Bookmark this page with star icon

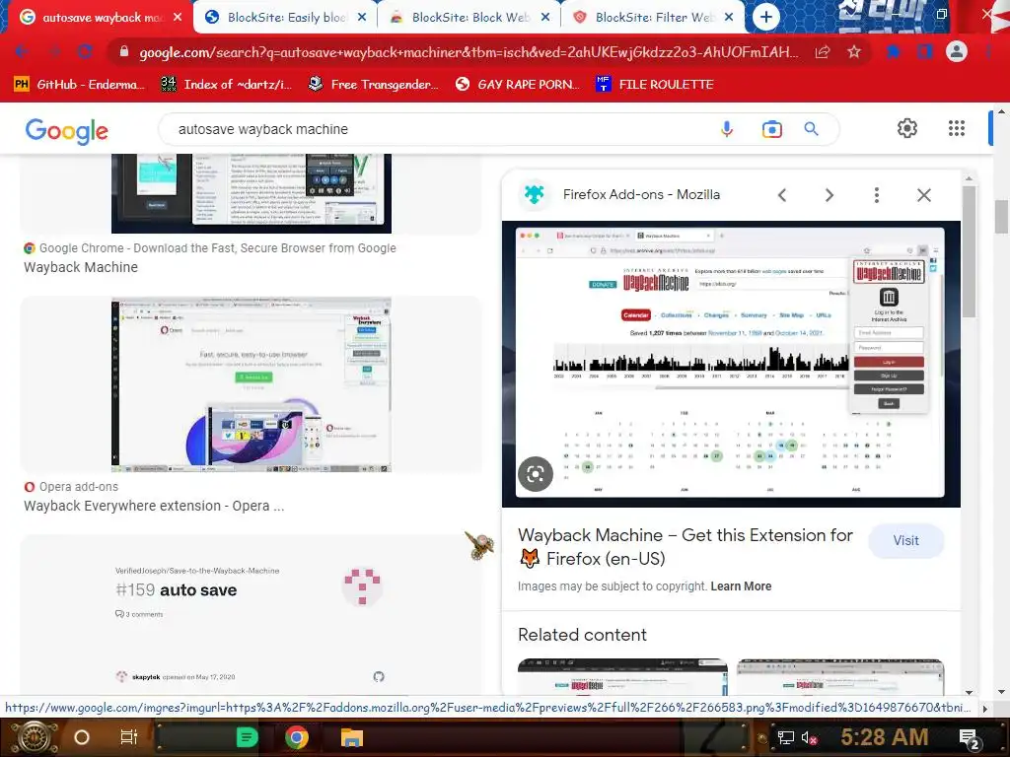click(854, 51)
